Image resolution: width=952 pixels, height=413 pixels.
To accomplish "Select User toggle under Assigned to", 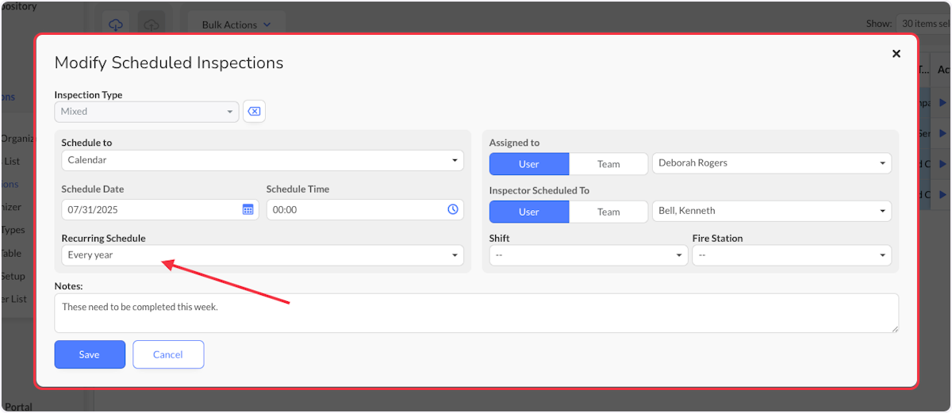I will [529, 164].
